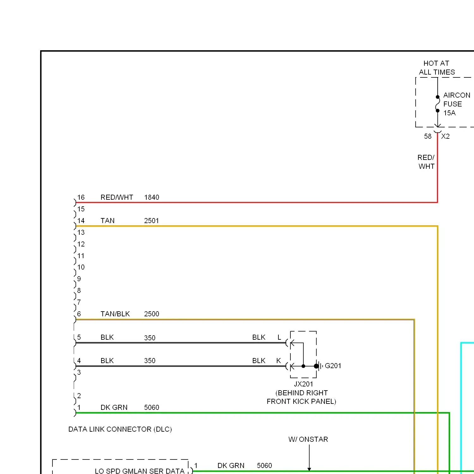Screen dimensions: 474x474
Task: Click circuit number '350' on pin 5 row
Action: click(150, 338)
